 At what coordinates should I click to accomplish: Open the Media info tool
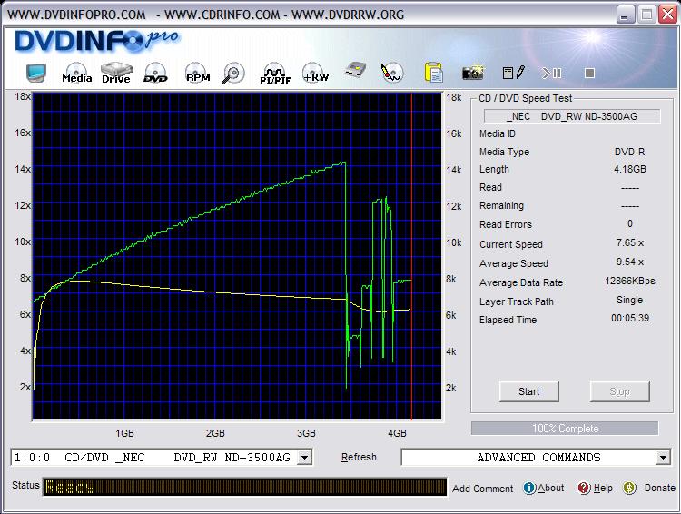coord(76,73)
